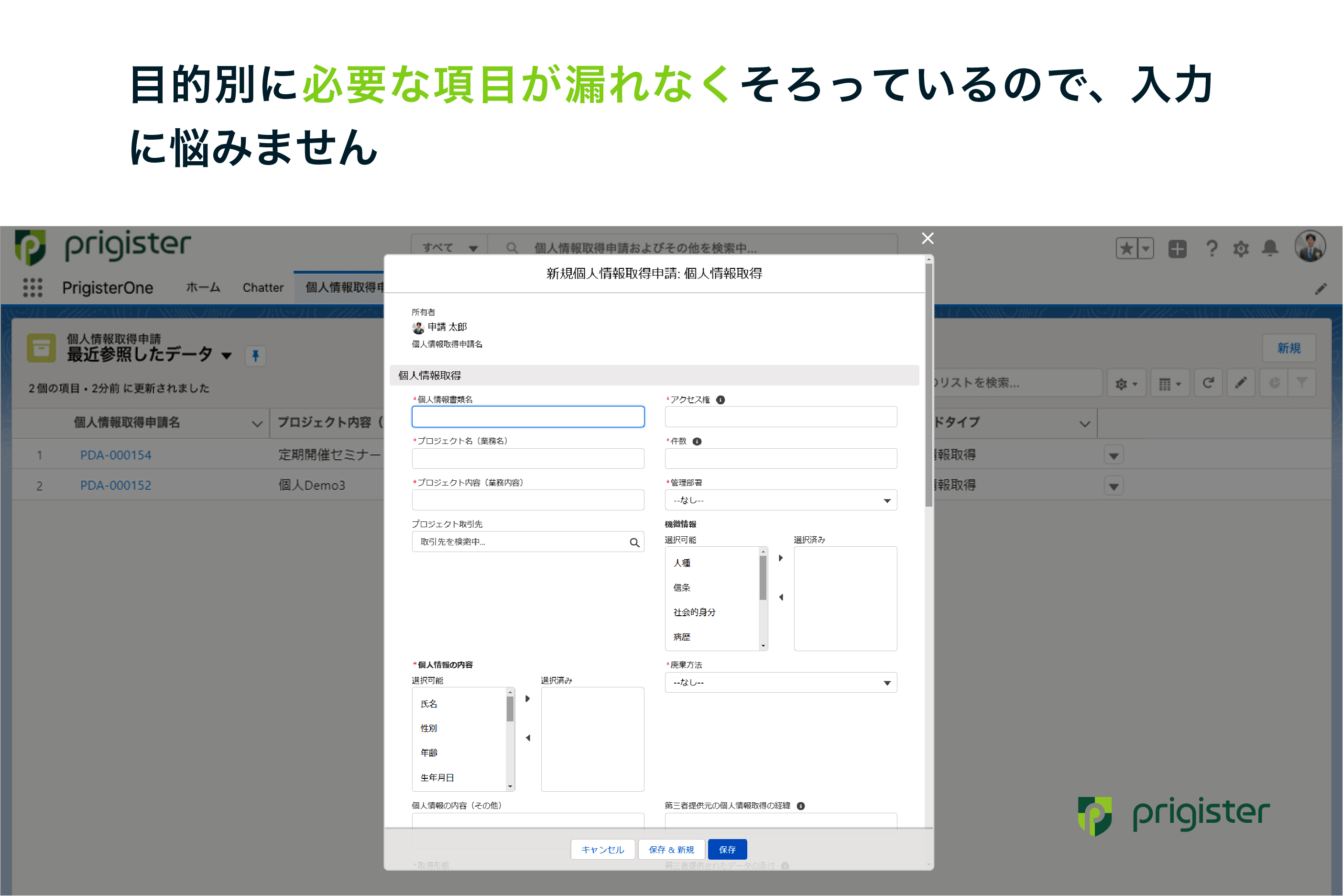The width and height of the screenshot is (1343, 896).
Task: Open the notifications bell icon
Action: 1270,248
